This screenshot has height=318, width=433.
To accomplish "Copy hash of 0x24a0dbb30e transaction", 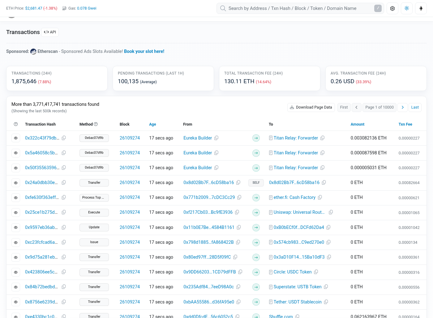I will coord(64,183).
